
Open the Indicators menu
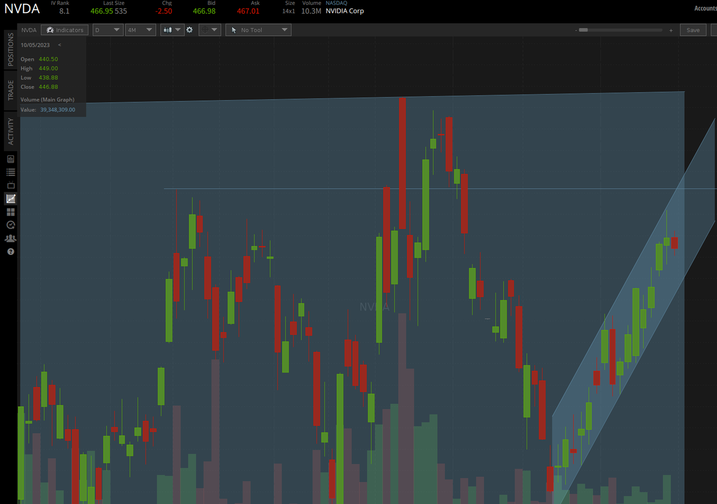point(65,30)
